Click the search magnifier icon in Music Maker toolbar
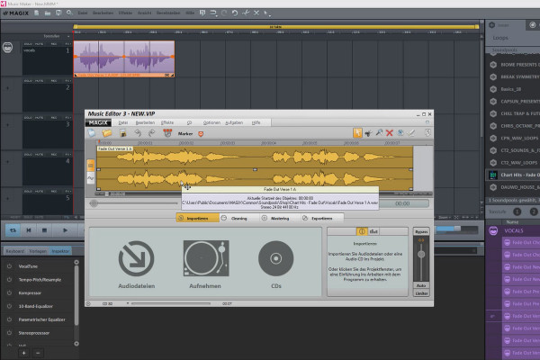Screen dimensions: 540x360 (x=69, y=13)
